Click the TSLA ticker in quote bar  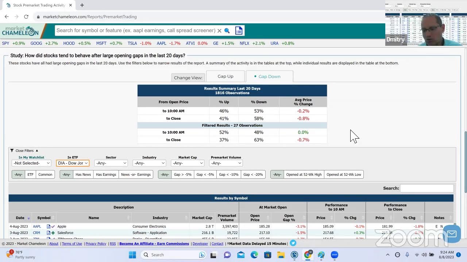tap(132, 43)
